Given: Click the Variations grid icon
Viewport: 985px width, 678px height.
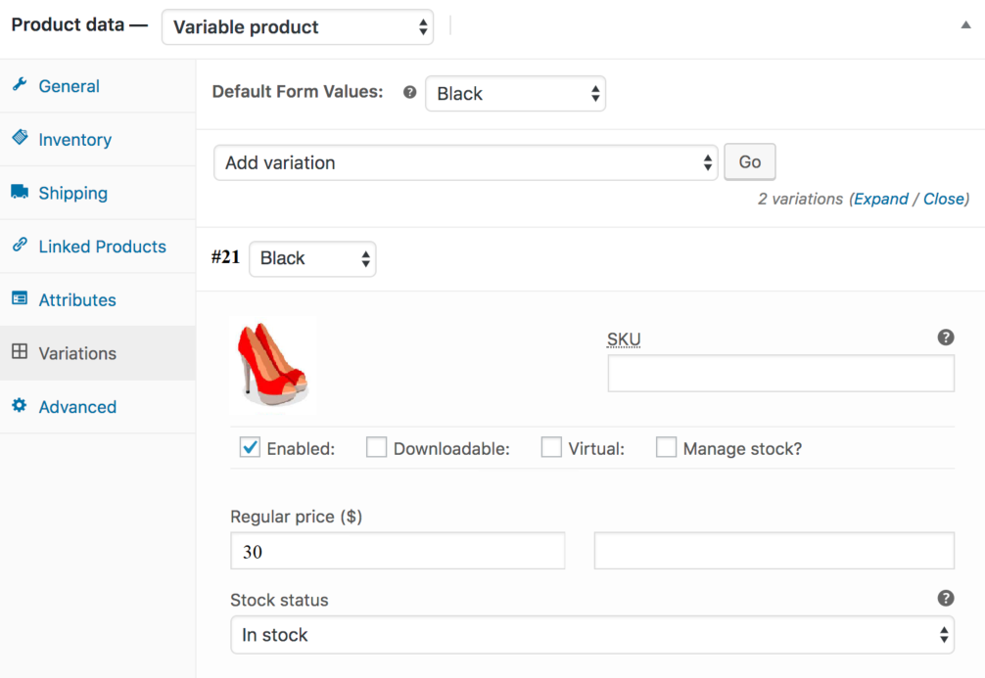Looking at the screenshot, I should coord(21,353).
